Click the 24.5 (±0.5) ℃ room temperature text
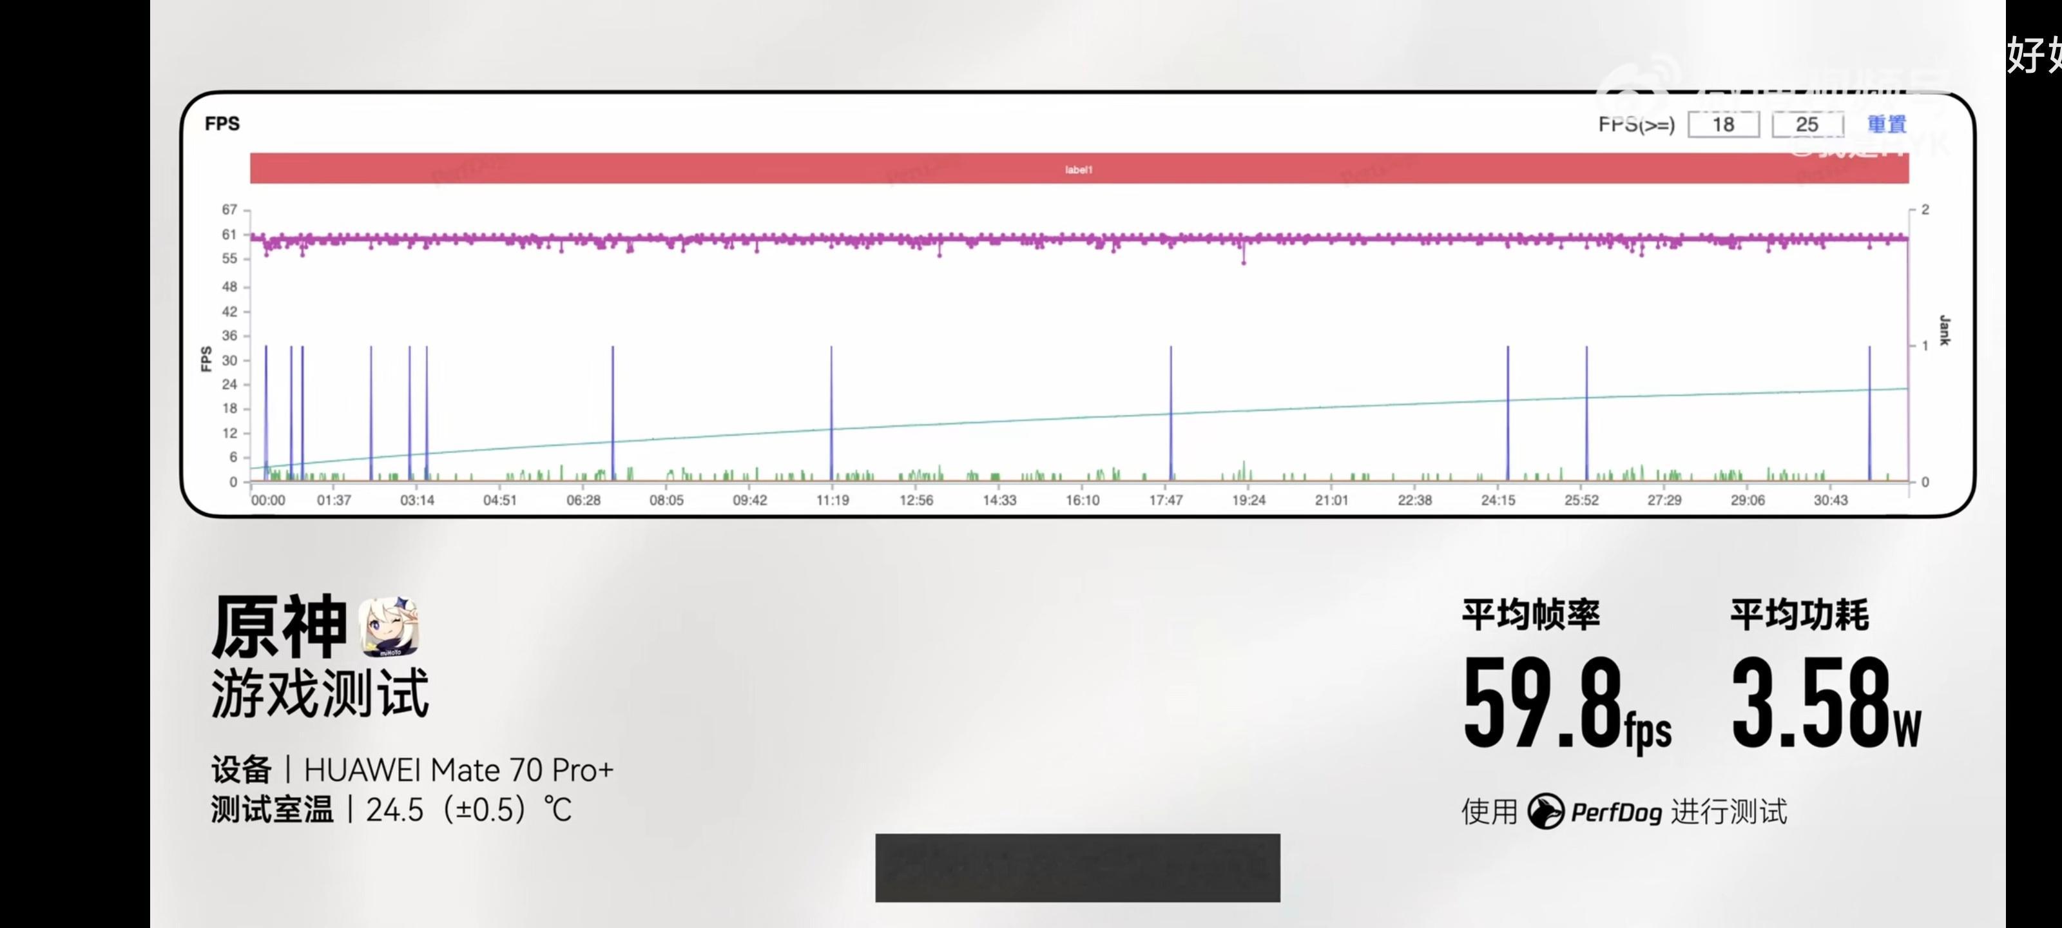This screenshot has height=928, width=2062. 469,809
